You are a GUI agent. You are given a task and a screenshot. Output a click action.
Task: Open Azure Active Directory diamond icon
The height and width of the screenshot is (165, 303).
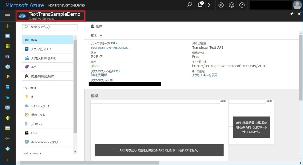pos(8,149)
